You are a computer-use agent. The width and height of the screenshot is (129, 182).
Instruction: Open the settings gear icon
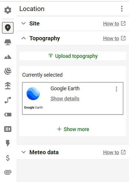point(8,10)
